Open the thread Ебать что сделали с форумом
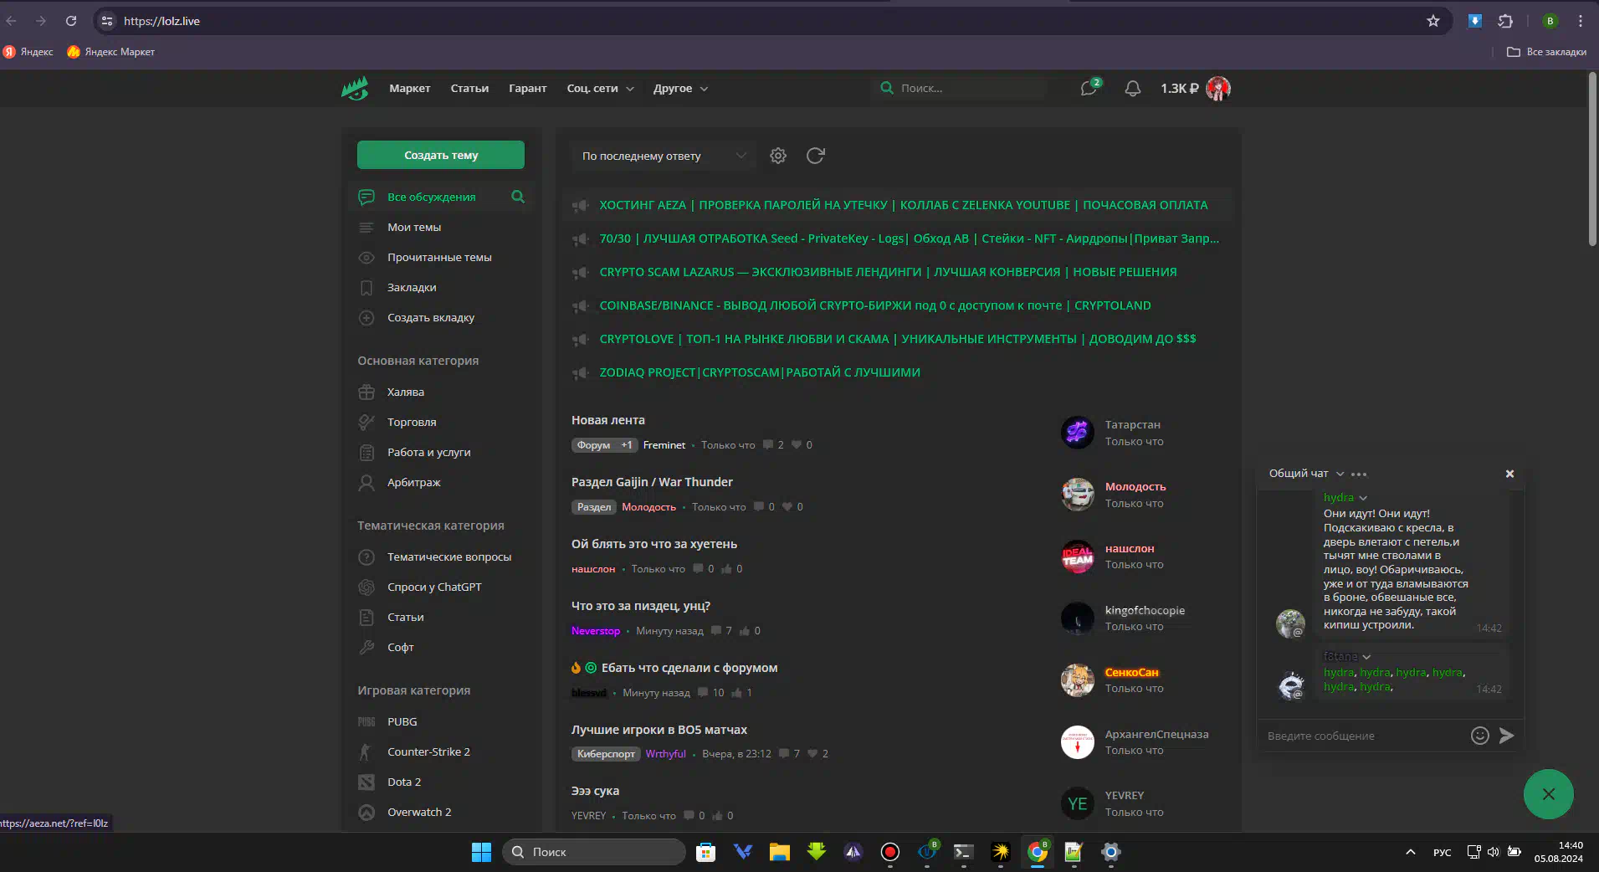This screenshot has height=872, width=1599. point(689,668)
